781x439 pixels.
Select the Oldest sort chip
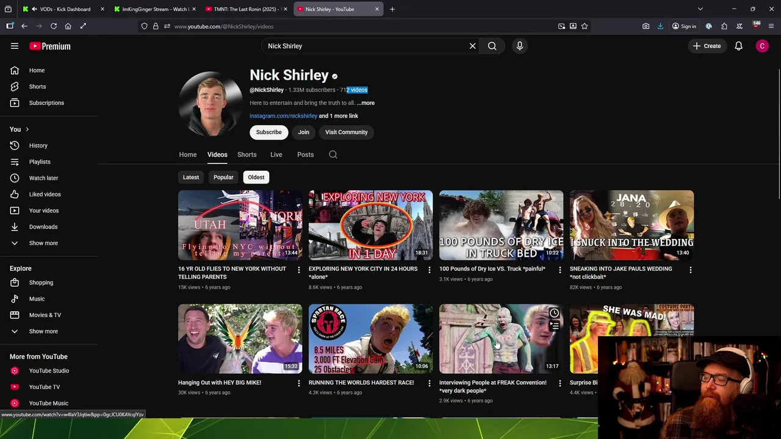[256, 177]
